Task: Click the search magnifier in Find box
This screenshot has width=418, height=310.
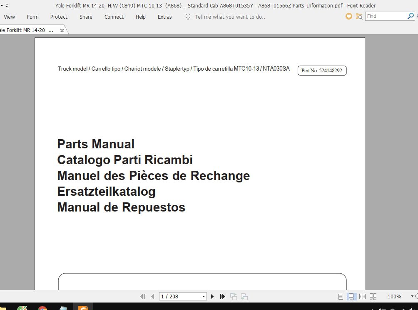Action: (411, 16)
